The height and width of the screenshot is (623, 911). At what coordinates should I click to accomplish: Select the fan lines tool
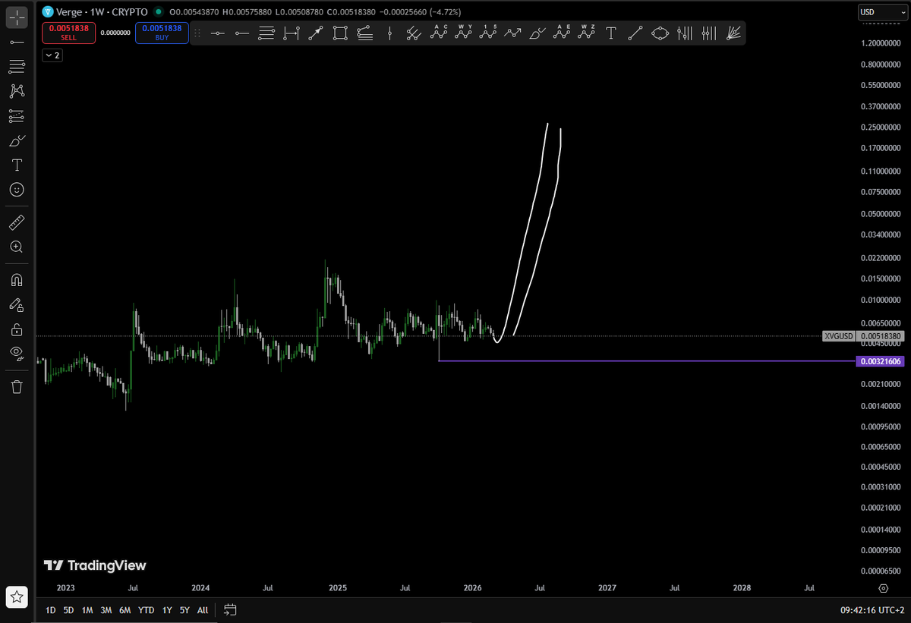(x=733, y=33)
